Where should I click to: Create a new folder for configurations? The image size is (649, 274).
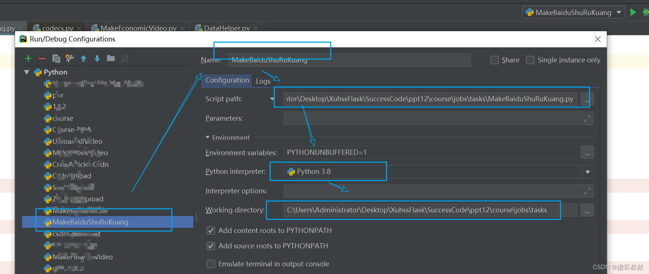click(111, 58)
